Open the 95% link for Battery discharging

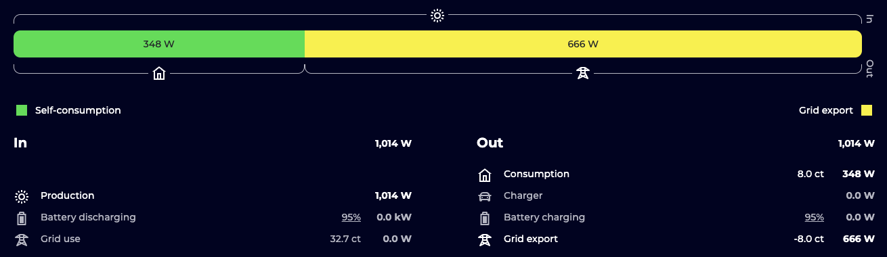(x=351, y=217)
